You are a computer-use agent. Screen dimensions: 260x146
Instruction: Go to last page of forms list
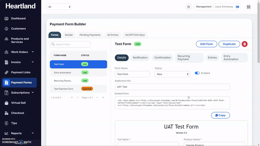103,98
